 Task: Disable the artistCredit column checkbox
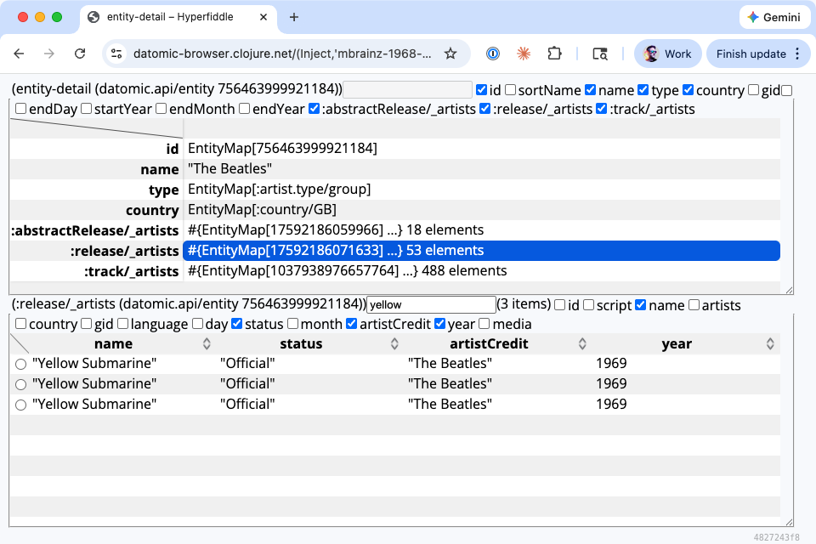pos(351,324)
